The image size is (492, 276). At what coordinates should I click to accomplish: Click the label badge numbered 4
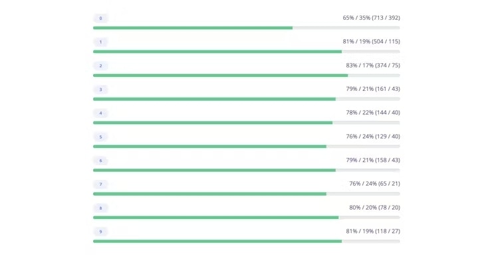point(100,113)
